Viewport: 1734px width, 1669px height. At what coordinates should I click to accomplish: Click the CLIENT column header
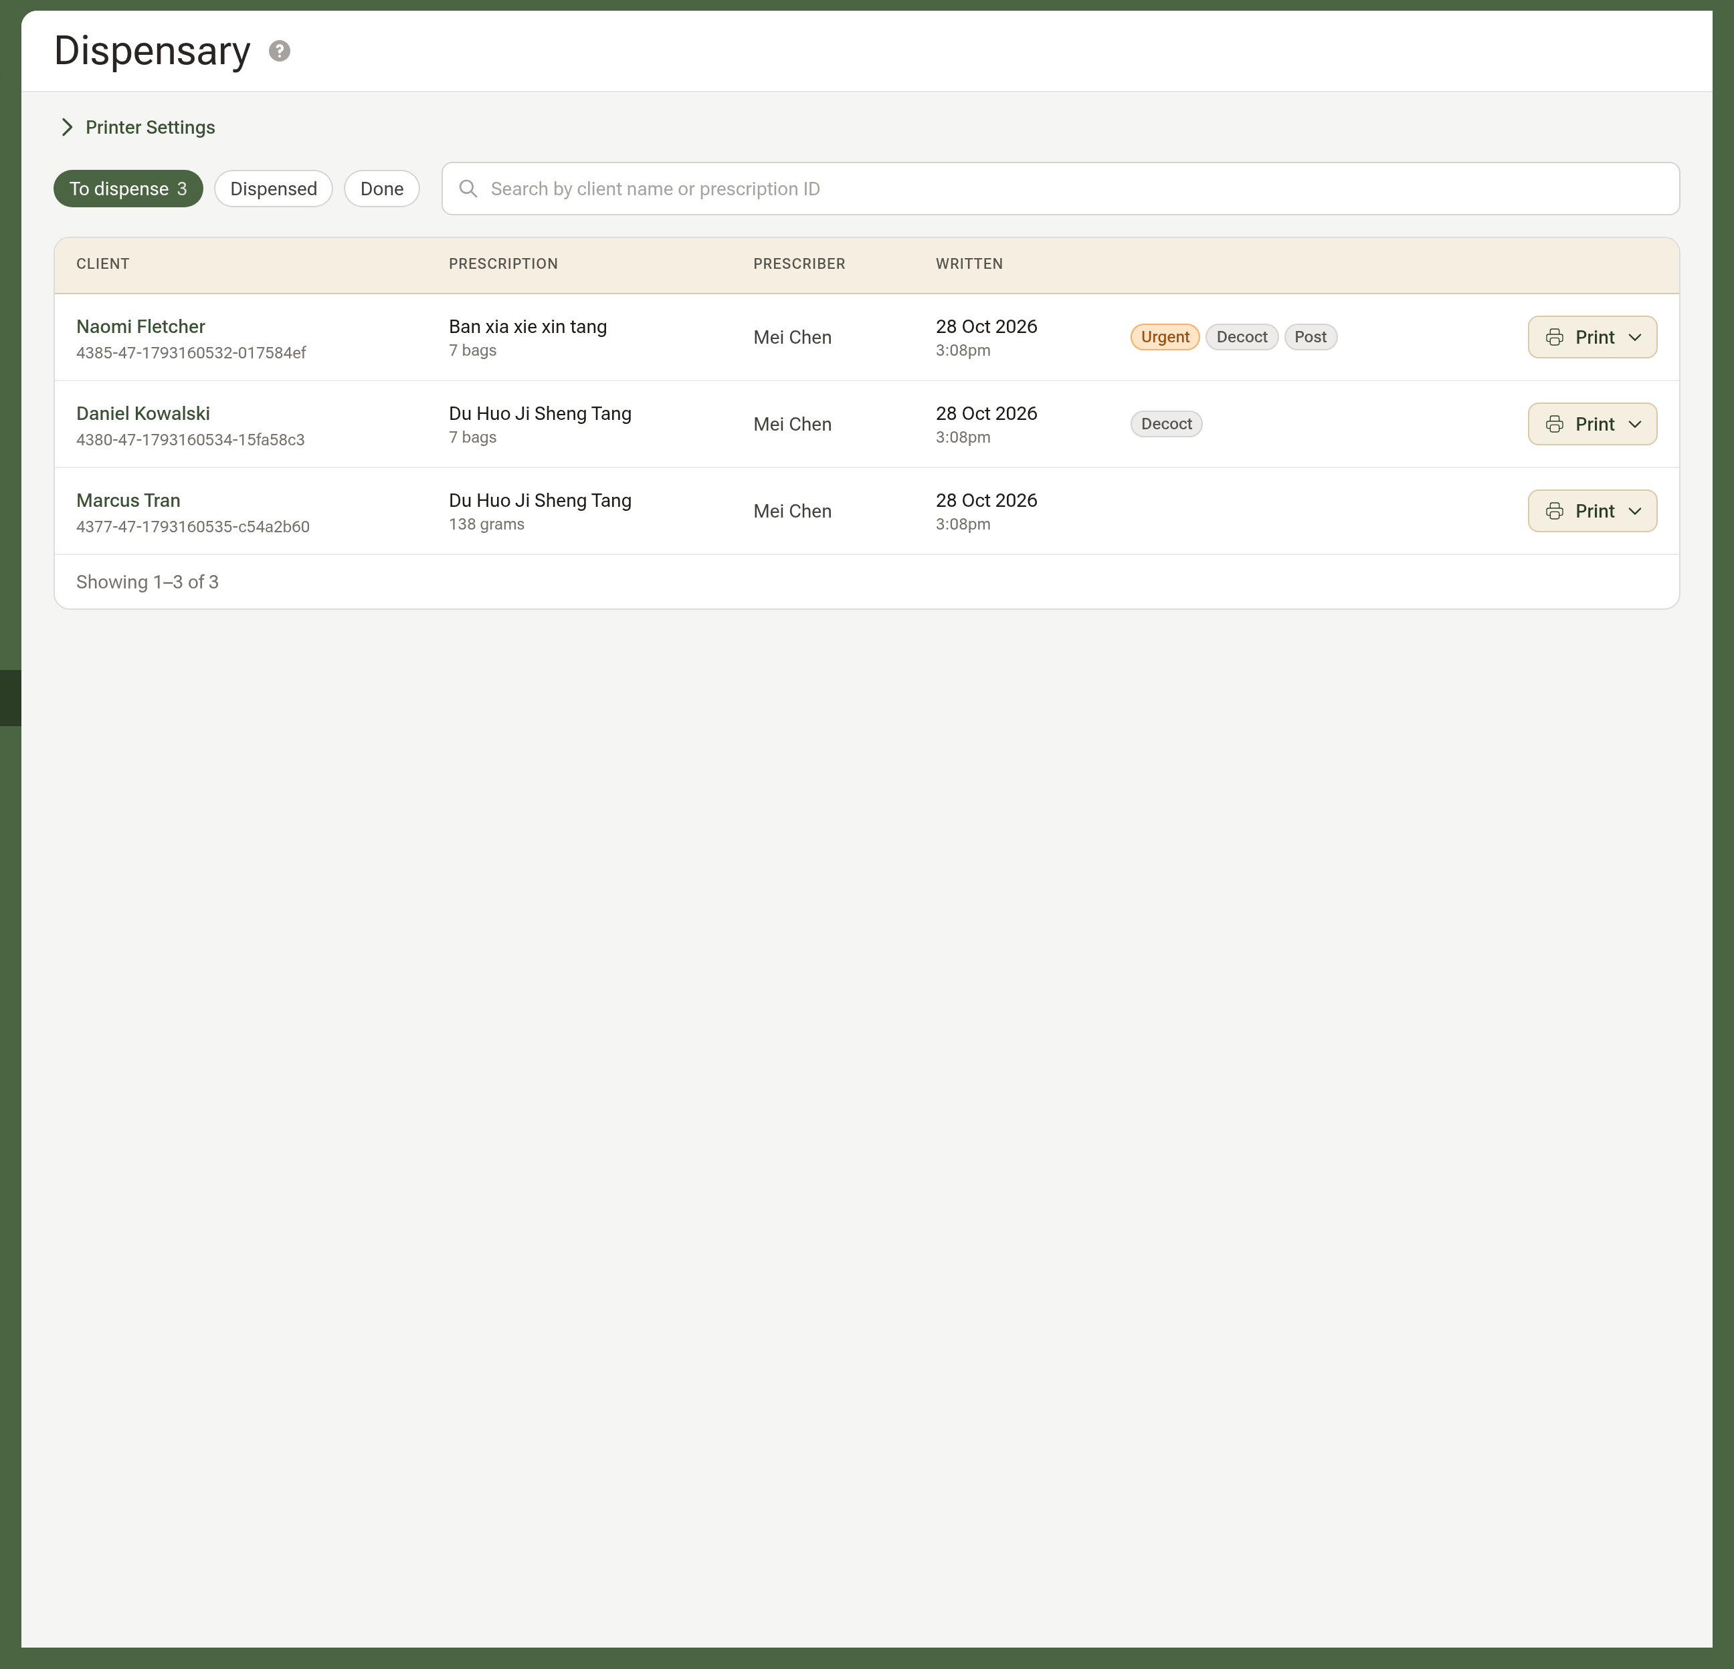coord(102,263)
